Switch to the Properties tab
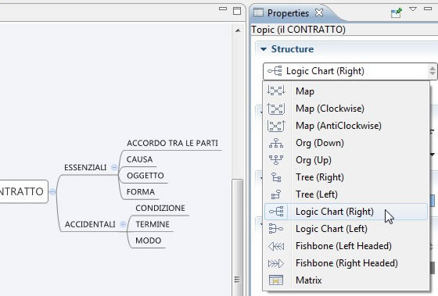The image size is (438, 296). tap(288, 12)
